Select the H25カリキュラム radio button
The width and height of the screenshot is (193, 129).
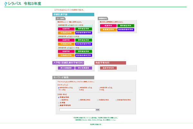(x=59, y=88)
